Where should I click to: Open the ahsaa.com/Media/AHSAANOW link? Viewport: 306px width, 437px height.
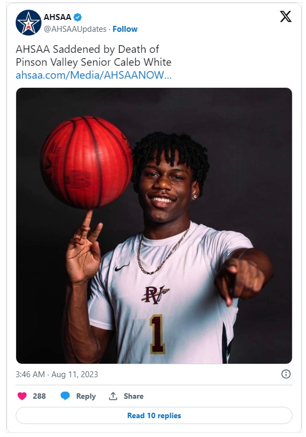click(x=94, y=75)
